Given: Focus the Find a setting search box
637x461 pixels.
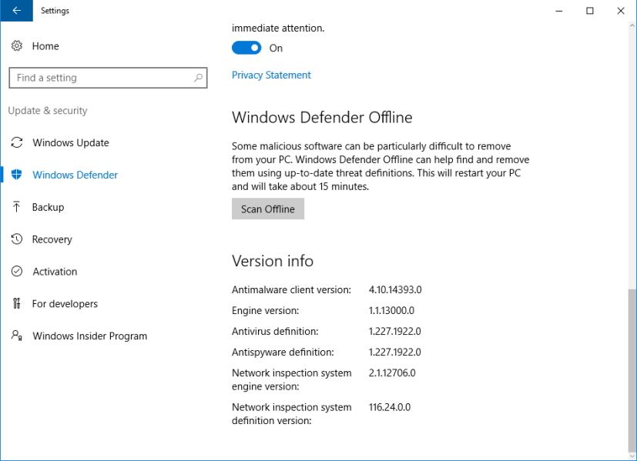Looking at the screenshot, I should [108, 78].
